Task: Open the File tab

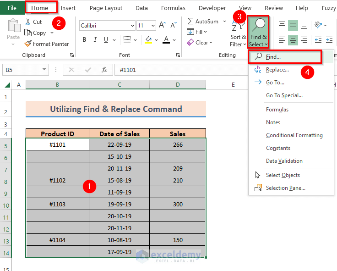Action: pos(12,8)
